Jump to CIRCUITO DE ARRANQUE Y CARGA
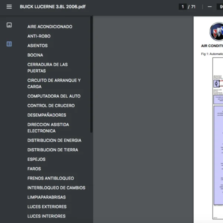 tap(54, 84)
